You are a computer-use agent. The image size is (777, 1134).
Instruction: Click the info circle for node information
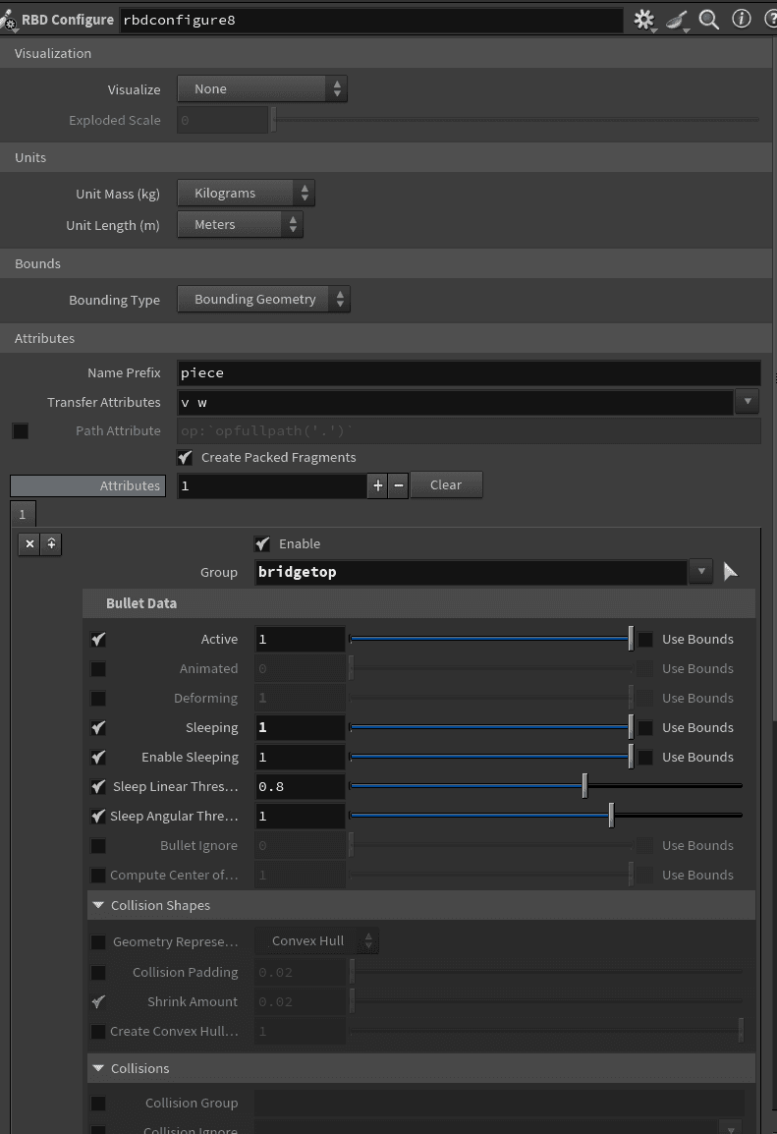pos(742,18)
